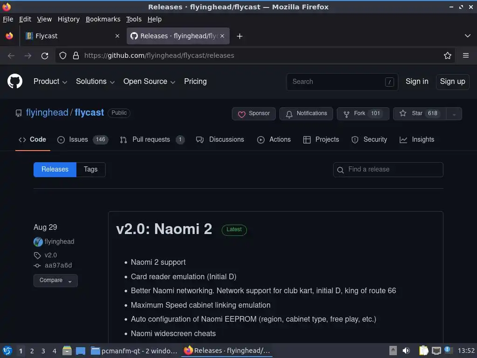
Task: Open the flyinghead owner link
Action: click(47, 113)
